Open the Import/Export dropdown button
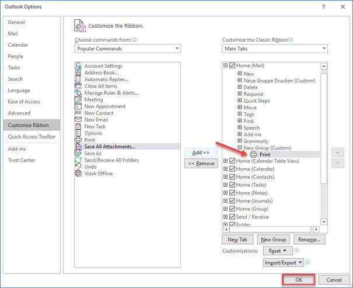The image size is (353, 288). coord(284,262)
